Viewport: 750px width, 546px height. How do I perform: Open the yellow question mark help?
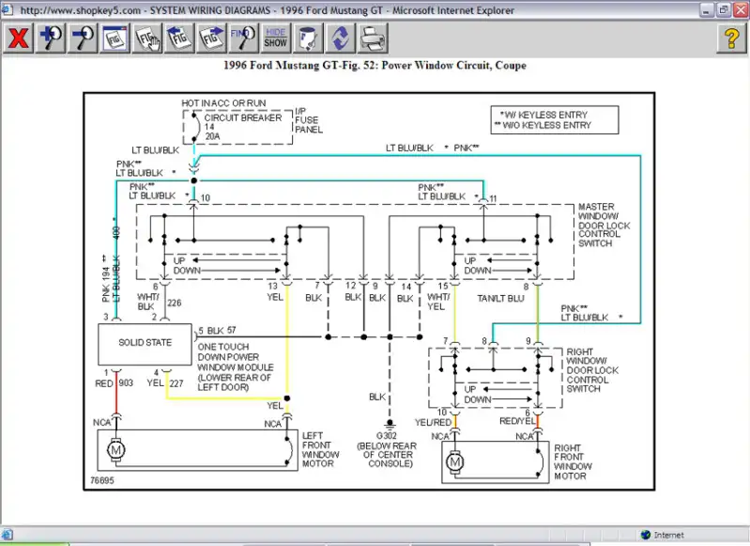731,38
